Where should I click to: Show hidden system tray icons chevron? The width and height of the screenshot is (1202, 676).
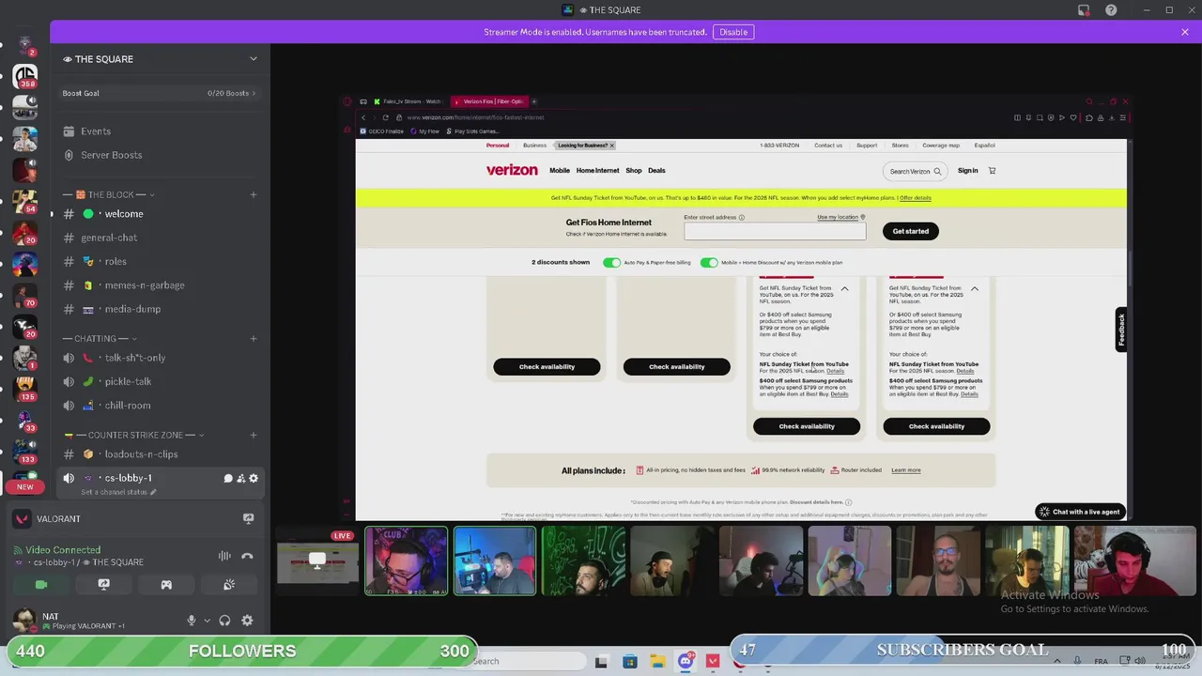1057,661
